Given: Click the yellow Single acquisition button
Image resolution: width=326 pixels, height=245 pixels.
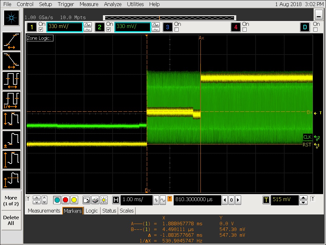Looking at the screenshot, I should (x=74, y=200).
